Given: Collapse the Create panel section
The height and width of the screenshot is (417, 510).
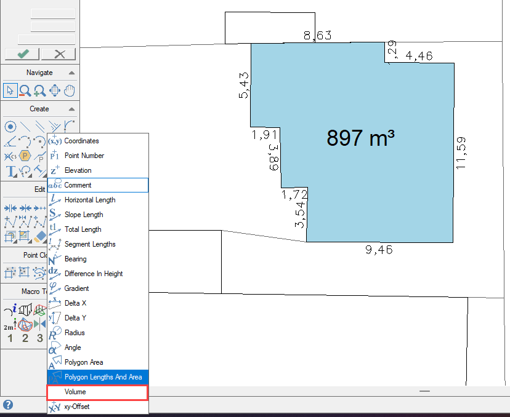Looking at the screenshot, I should point(72,109).
